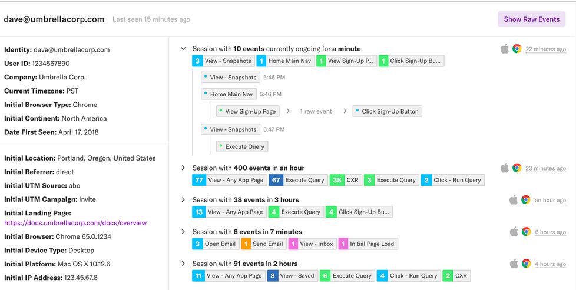Image resolution: width=576 pixels, height=290 pixels.
Task: Click Chrome icon on 400 events session
Action: (517, 168)
